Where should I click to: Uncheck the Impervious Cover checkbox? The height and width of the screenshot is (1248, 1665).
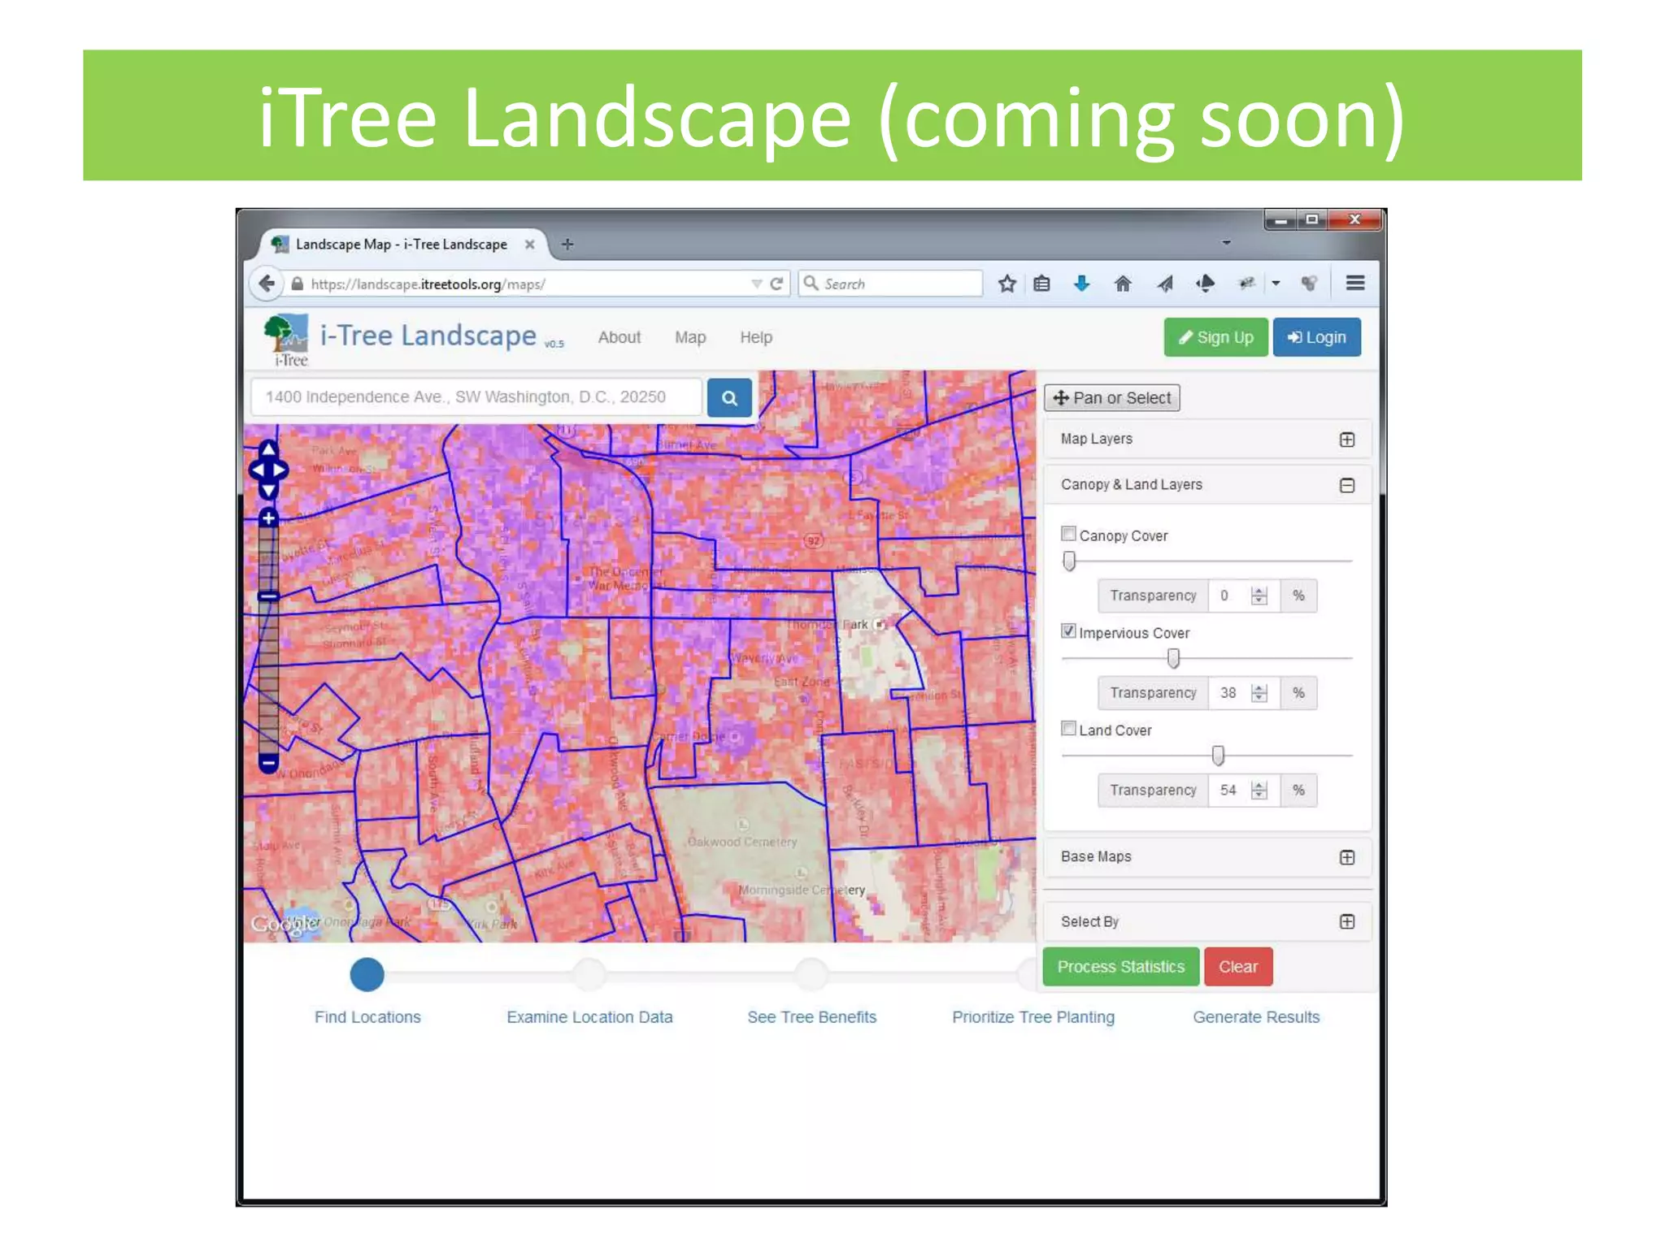1068,631
